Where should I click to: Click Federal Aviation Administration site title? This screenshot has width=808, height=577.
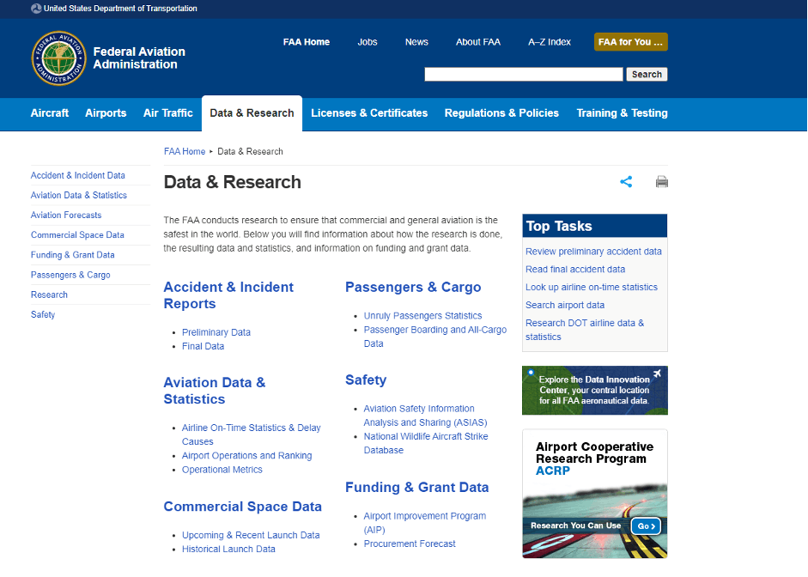[139, 58]
